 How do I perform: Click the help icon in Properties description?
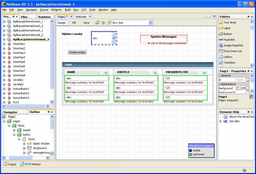point(251,97)
